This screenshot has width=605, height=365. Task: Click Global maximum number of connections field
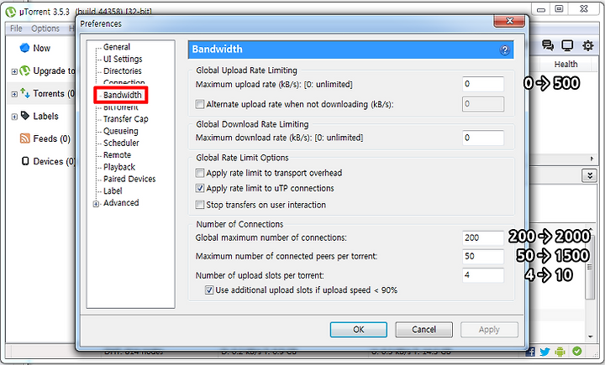(x=483, y=237)
